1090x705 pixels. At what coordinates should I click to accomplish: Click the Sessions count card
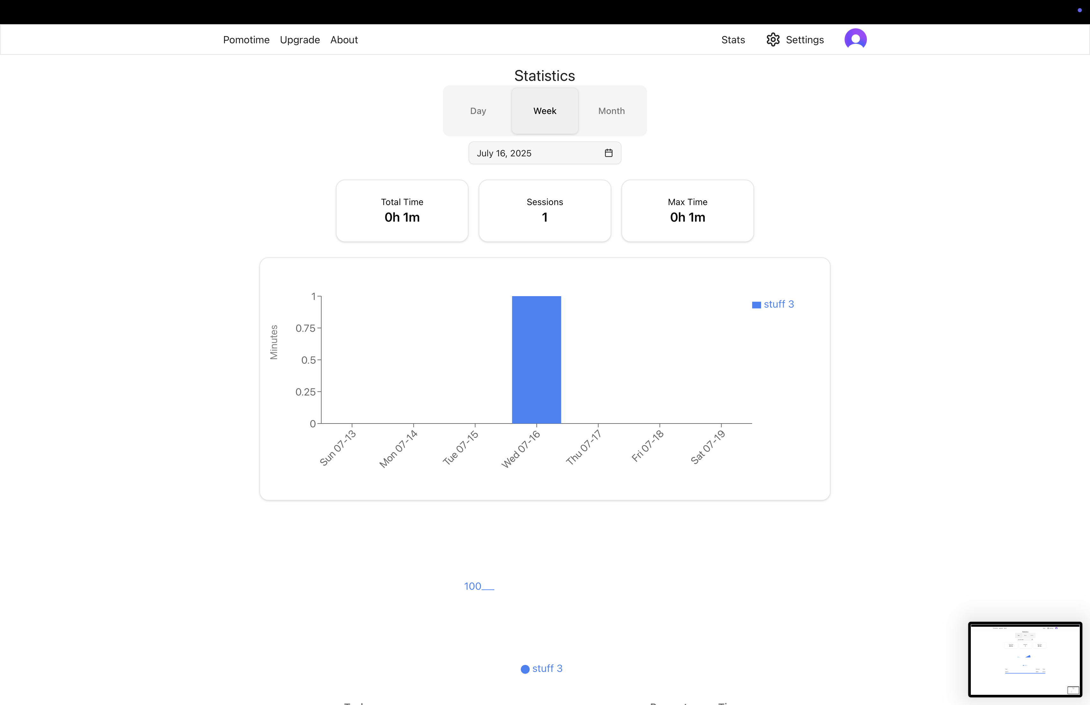(x=545, y=211)
